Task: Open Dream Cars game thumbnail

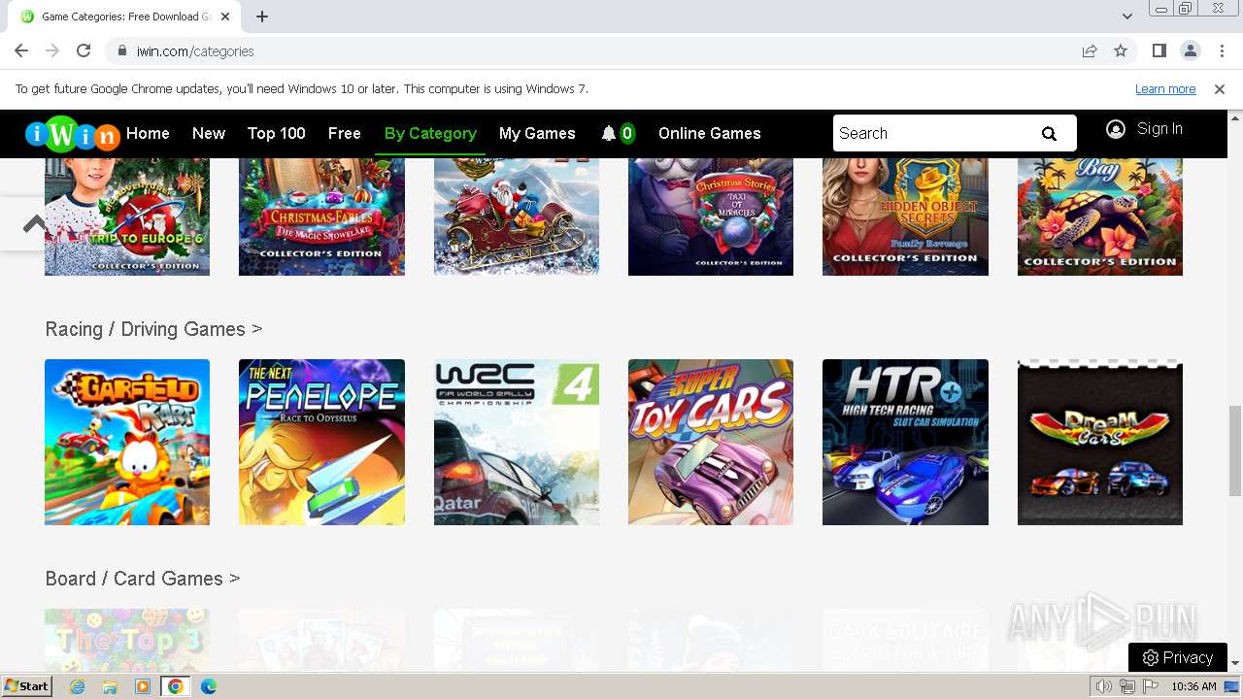Action: pos(1100,443)
